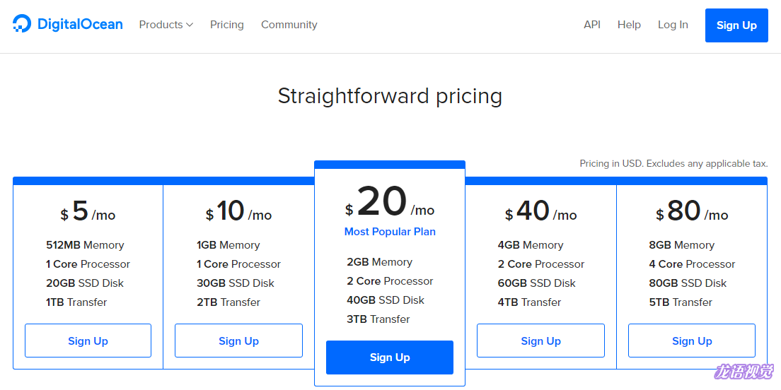Sign up for the $5/mo plan

pos(88,341)
